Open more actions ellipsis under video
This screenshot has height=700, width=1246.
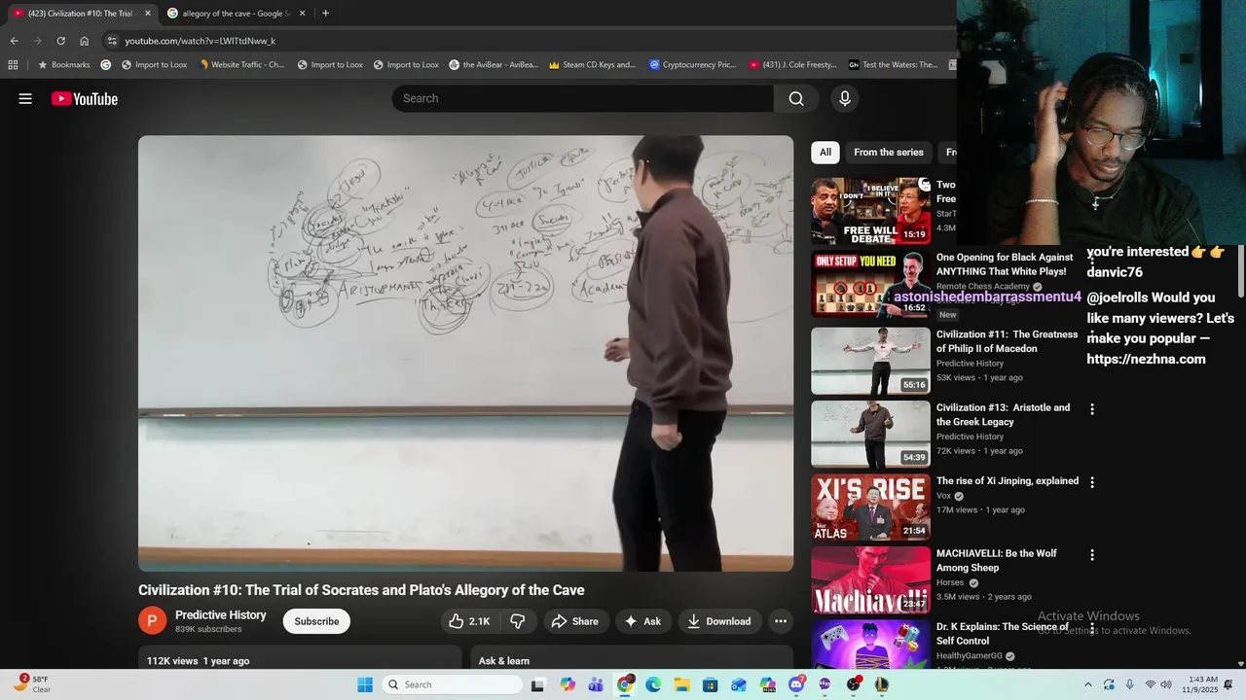coord(781,621)
